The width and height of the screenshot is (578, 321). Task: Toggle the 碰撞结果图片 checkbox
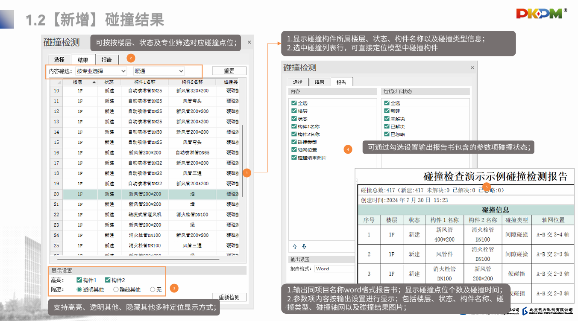pyautogui.click(x=294, y=158)
